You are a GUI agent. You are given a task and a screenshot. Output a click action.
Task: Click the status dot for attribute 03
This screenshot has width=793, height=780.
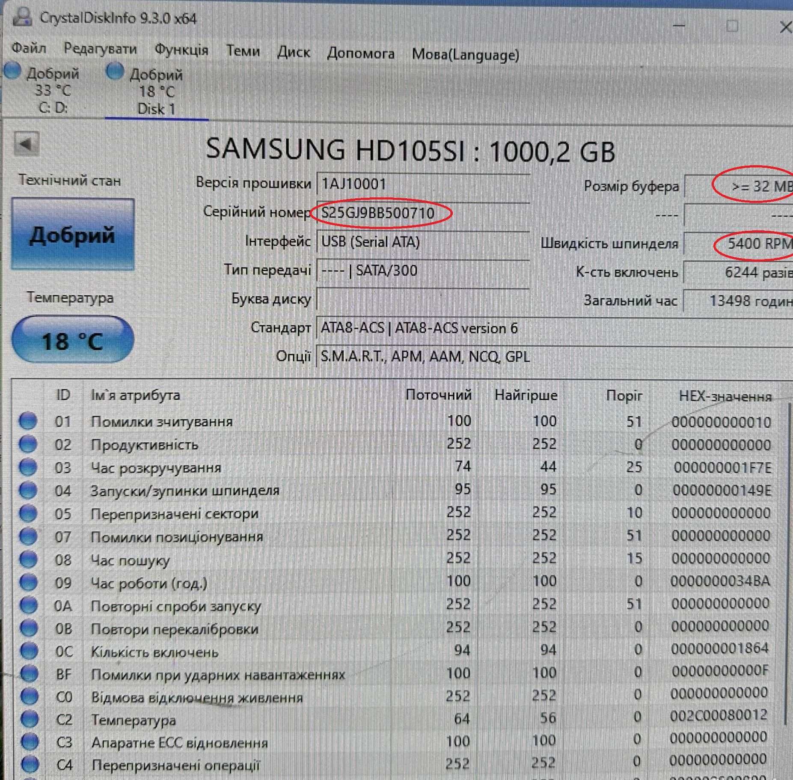[28, 467]
